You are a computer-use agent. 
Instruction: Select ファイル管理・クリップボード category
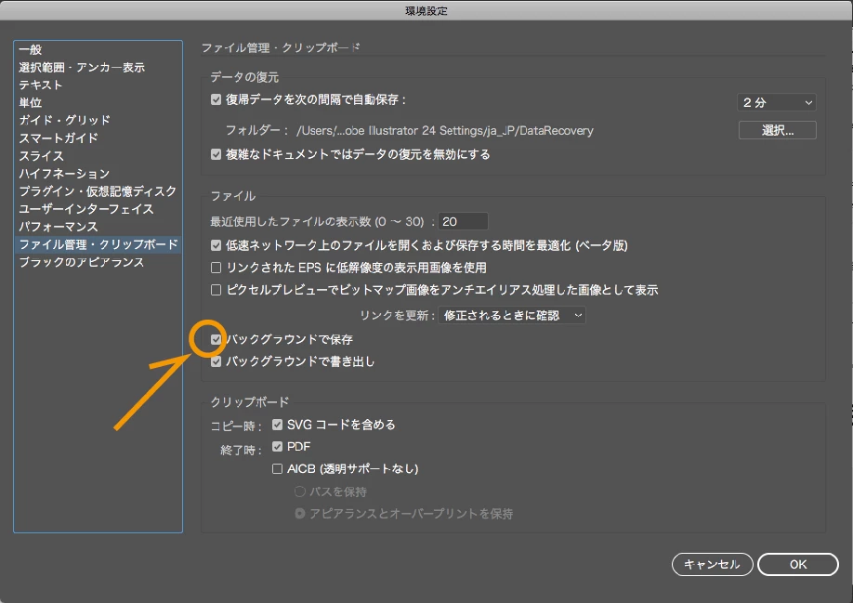pyautogui.click(x=98, y=244)
